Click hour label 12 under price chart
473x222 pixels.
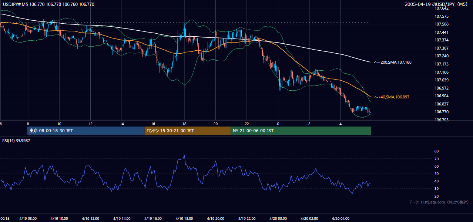pyautogui.click(x=90, y=124)
